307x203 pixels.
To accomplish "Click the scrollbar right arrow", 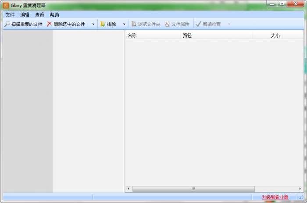I will (x=300, y=189).
